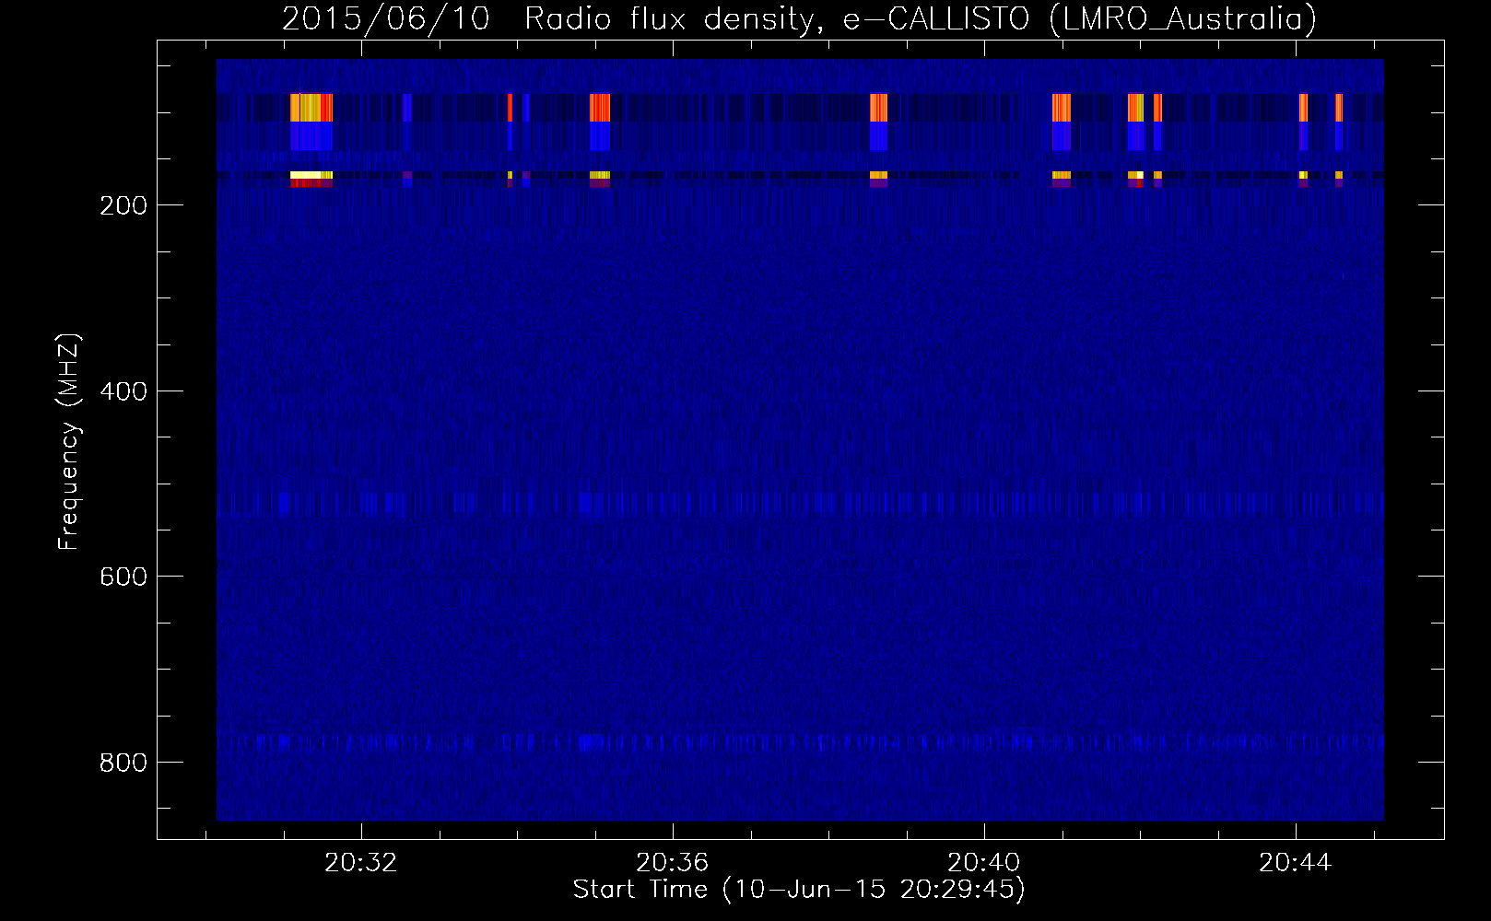Click the 20:32 time tick label
Screen dimensions: 1491x921
[361, 862]
